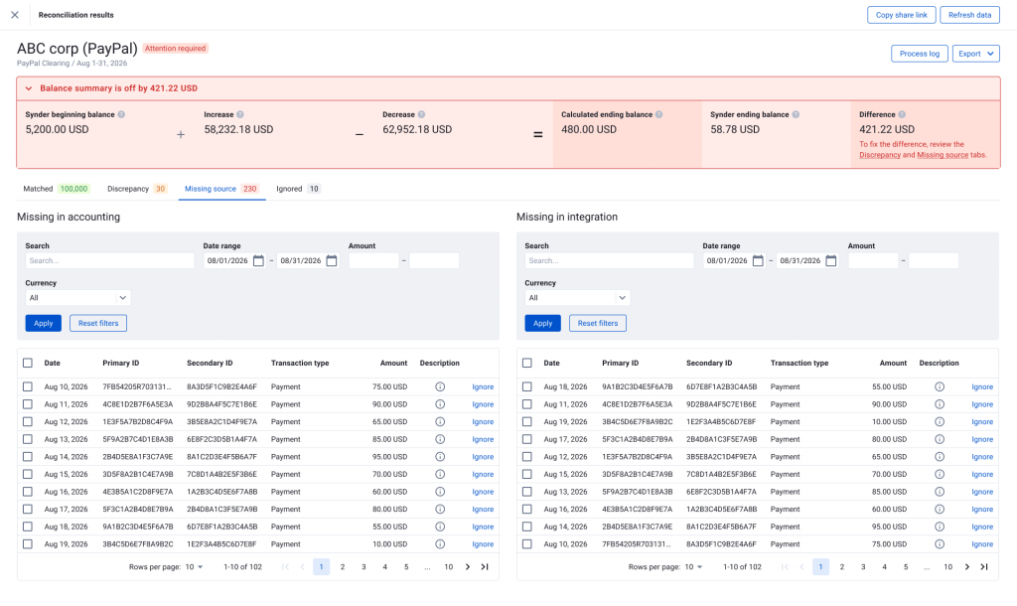This screenshot has height=606, width=1017.
Task: Ignore the Aug 15, 2026 accounting transaction
Action: click(483, 474)
